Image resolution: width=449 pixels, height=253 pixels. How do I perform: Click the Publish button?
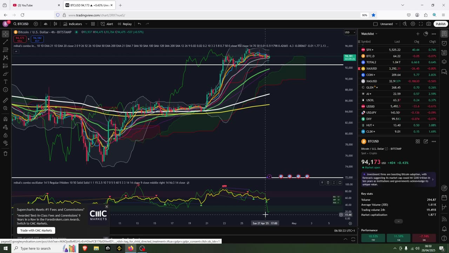coord(441,24)
